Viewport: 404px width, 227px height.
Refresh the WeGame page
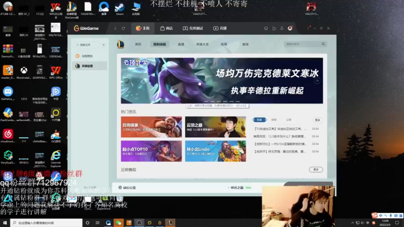[123, 28]
